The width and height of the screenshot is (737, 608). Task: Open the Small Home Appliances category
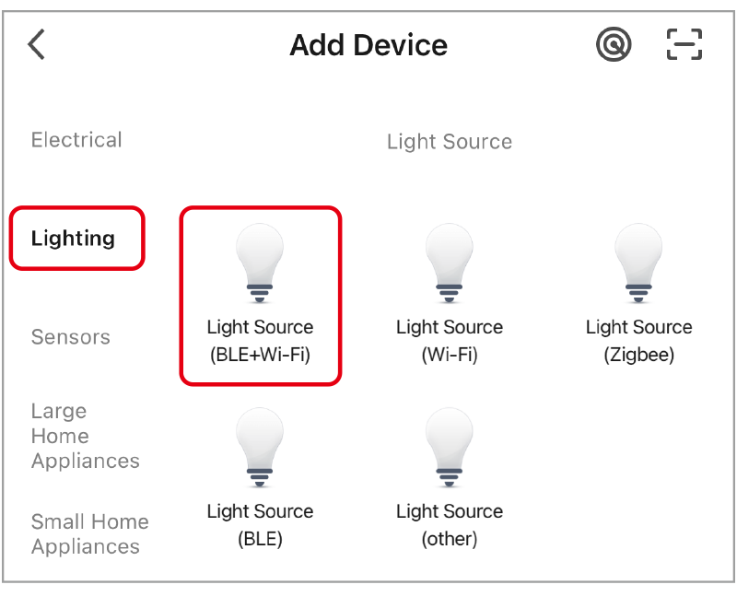(89, 533)
